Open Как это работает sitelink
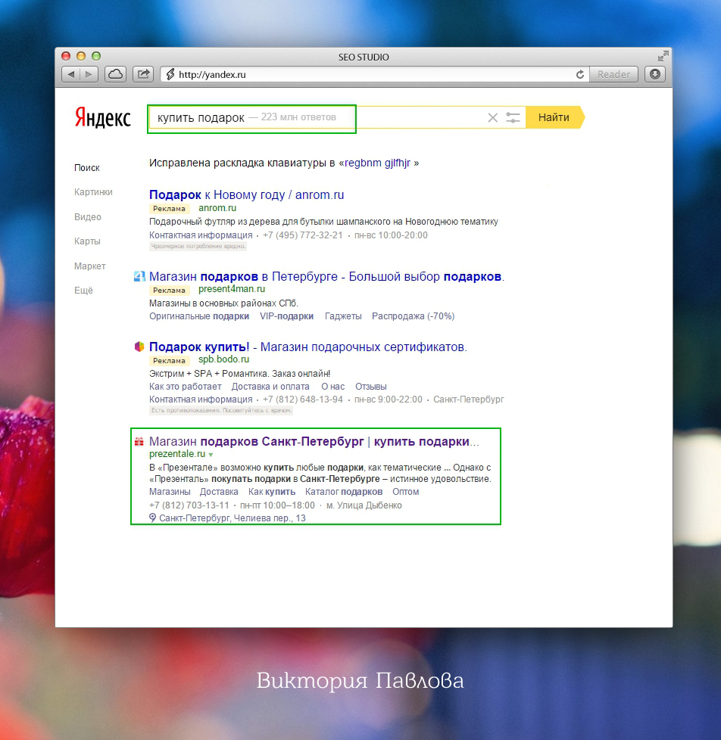This screenshot has width=721, height=740. tap(186, 387)
